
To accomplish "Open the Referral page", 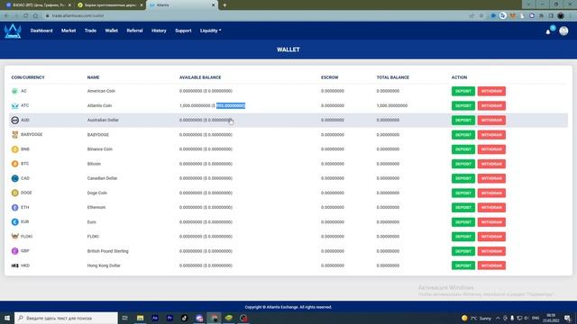I will 134,31.
